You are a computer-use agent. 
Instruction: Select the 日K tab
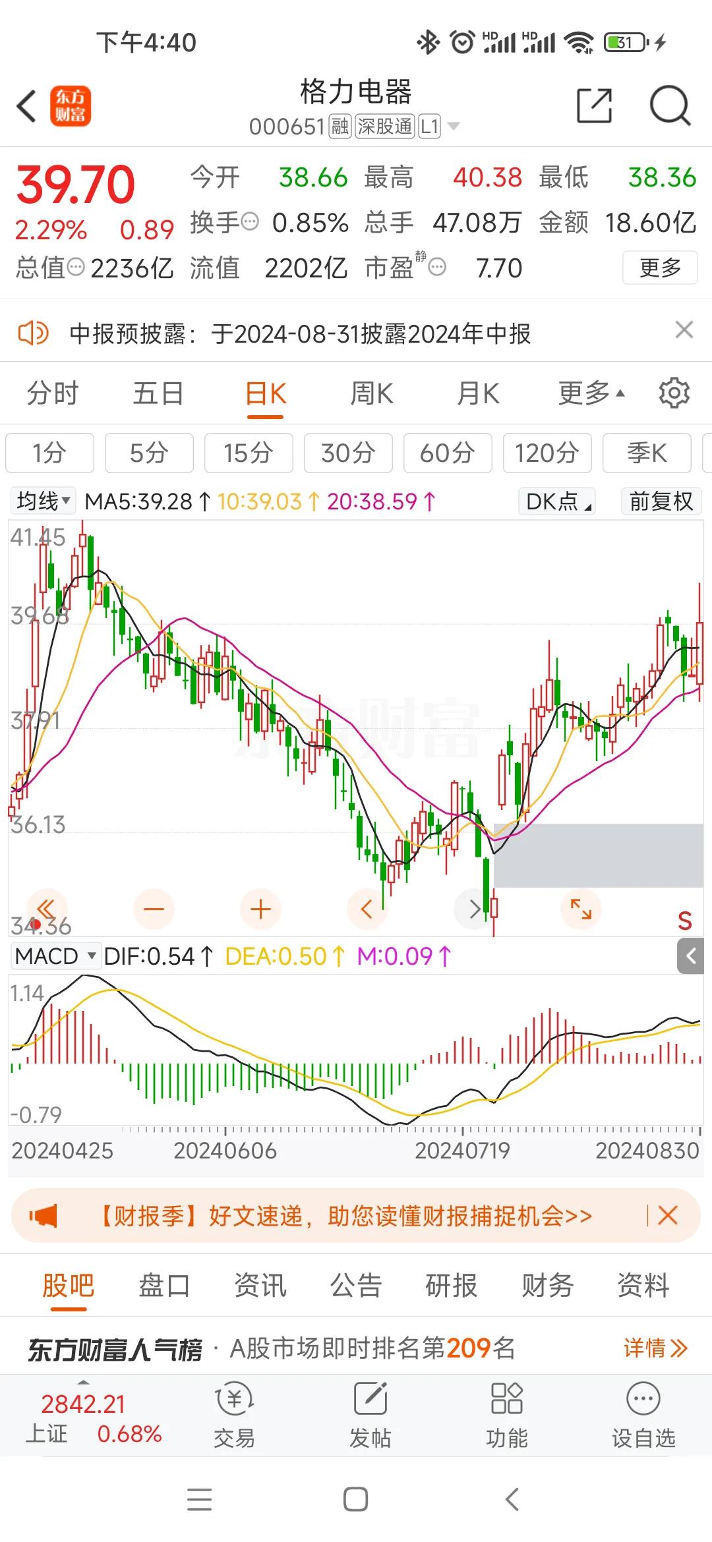pos(266,395)
